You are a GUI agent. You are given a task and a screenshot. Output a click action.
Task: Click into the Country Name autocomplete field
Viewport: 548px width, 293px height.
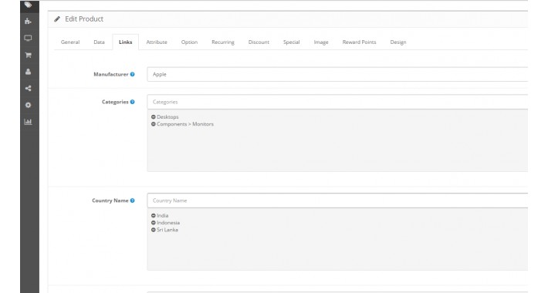(x=337, y=200)
